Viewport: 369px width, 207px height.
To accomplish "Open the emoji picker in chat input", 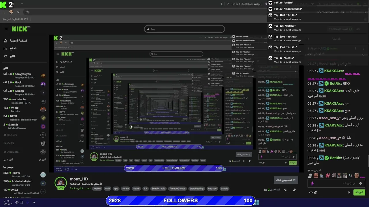I will pyautogui.click(x=360, y=183).
